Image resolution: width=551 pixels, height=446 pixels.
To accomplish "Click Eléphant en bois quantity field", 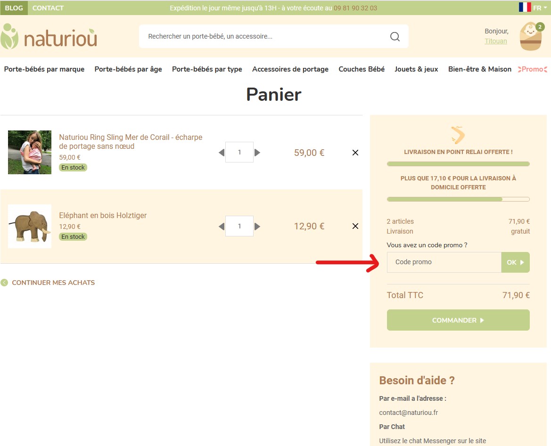I will coord(239,226).
